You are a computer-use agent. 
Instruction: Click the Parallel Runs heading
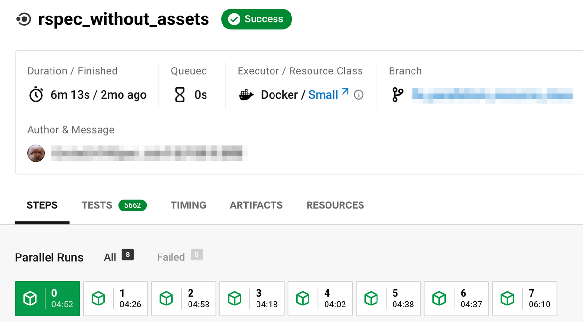(x=49, y=257)
